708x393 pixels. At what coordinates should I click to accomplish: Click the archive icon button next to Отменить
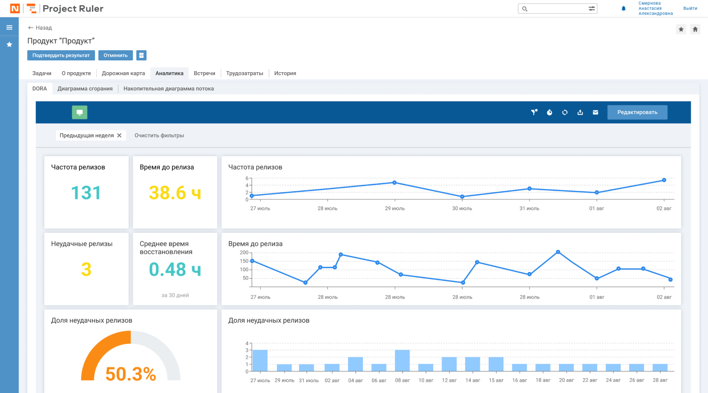click(141, 56)
